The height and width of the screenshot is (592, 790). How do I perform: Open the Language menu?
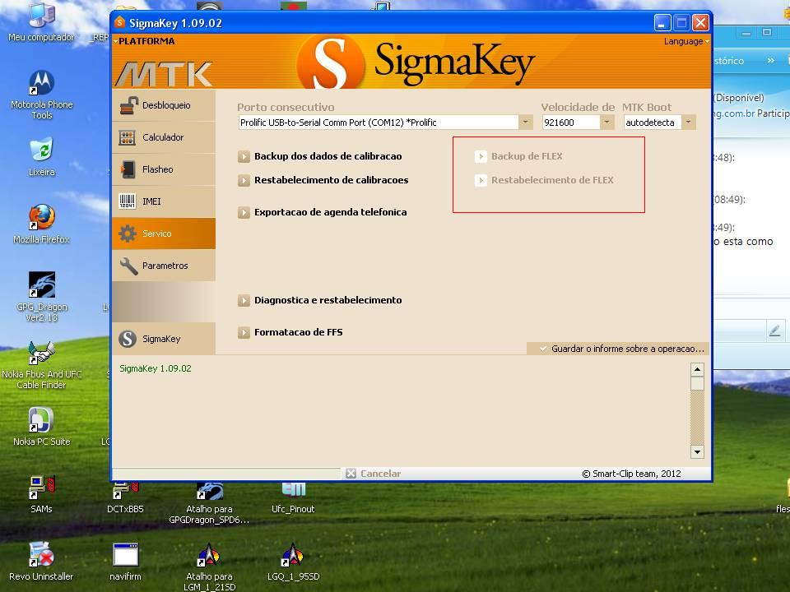[685, 41]
